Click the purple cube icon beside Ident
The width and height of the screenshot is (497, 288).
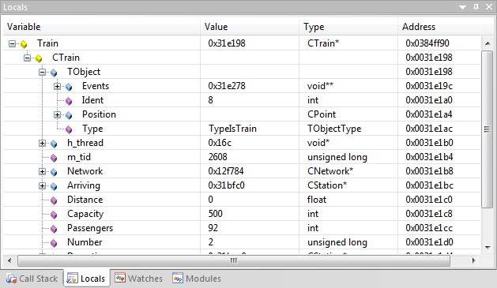69,101
